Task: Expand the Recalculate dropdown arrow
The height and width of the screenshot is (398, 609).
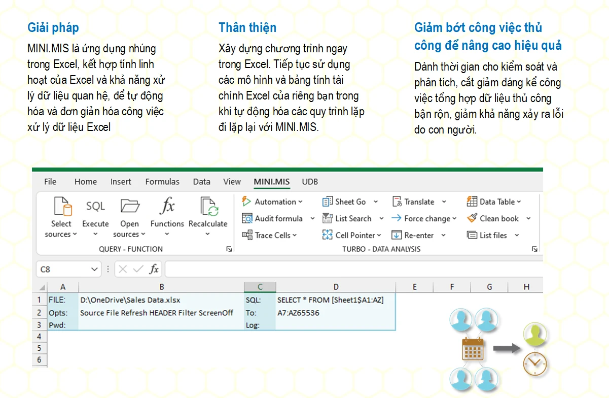Action: (x=208, y=235)
